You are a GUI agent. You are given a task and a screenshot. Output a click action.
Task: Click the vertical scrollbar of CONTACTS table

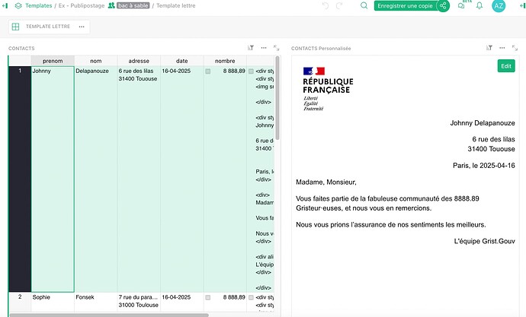tap(277, 97)
